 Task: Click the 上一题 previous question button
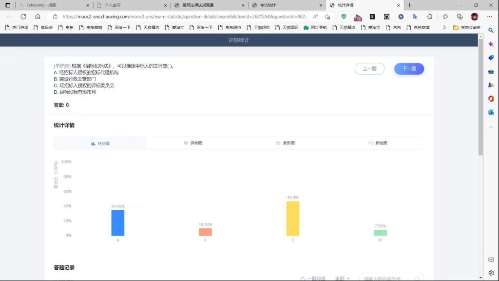tap(369, 69)
